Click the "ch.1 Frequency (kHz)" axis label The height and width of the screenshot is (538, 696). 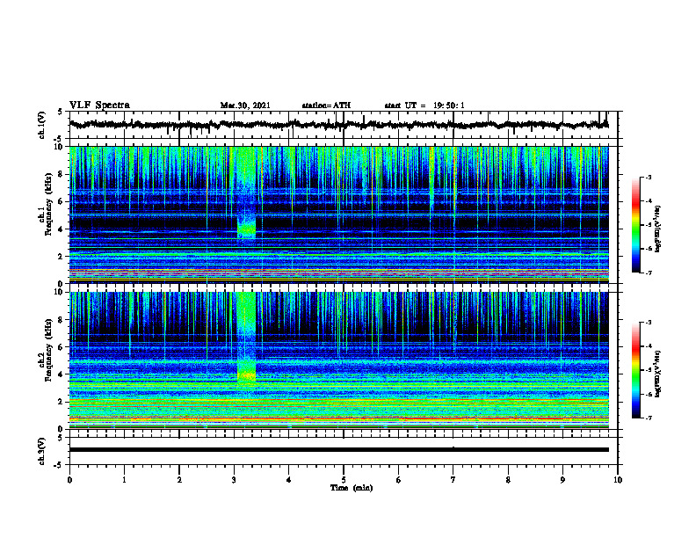(46, 202)
